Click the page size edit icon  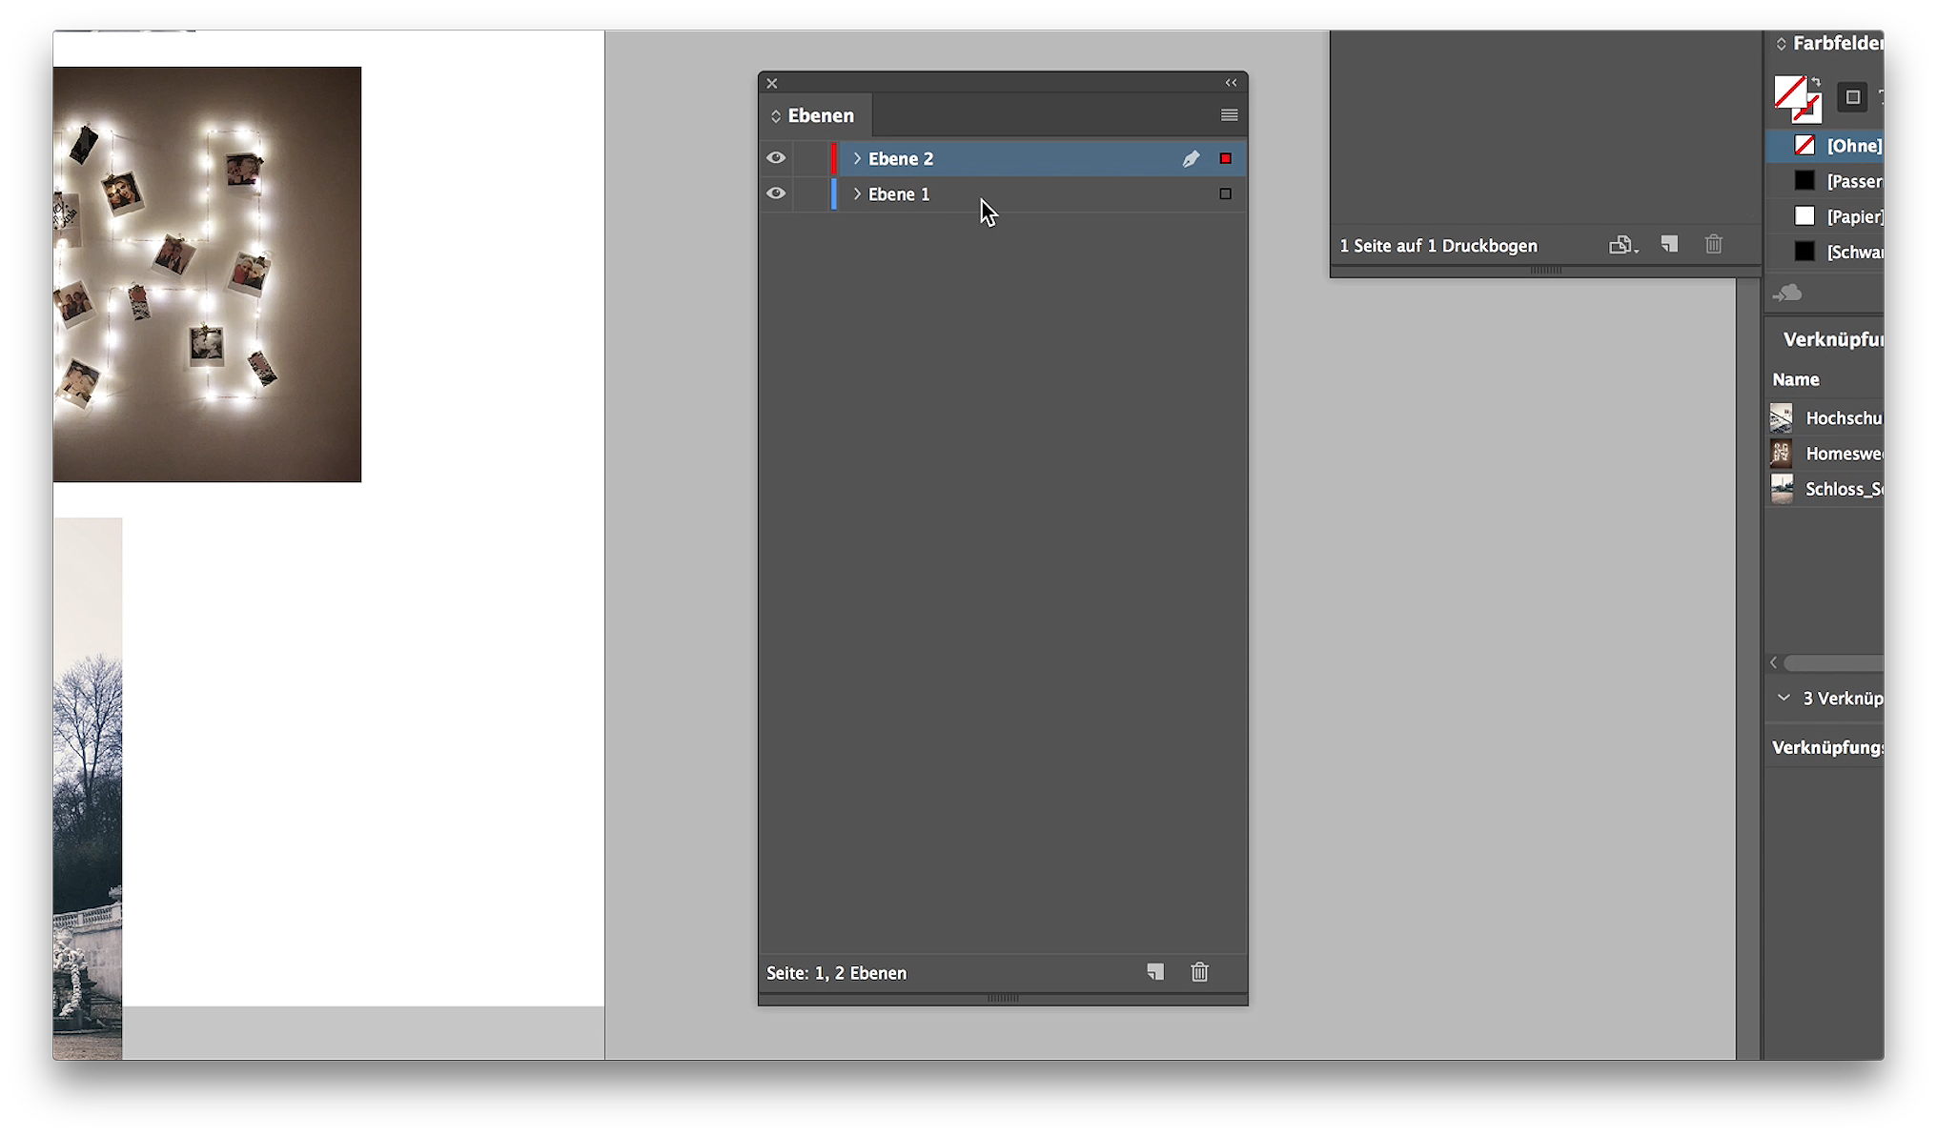(1621, 245)
